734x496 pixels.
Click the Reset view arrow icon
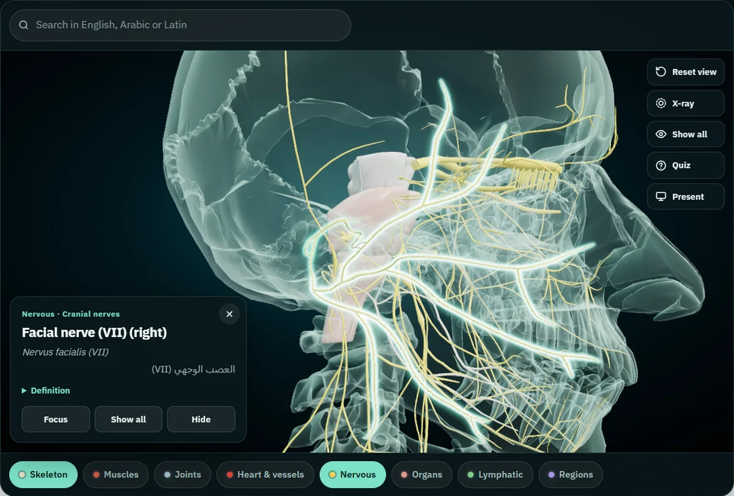(x=661, y=72)
